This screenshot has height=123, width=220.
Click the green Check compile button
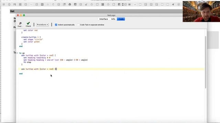tap(28, 24)
